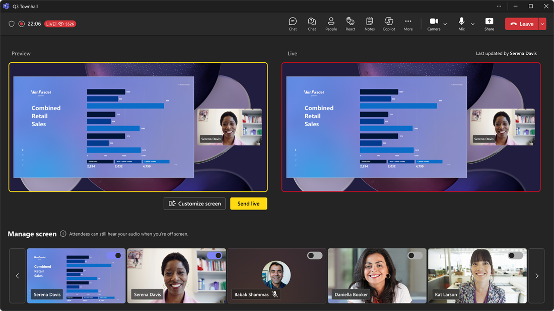Leave the meeting
Image resolution: width=554 pixels, height=311 pixels.
tap(522, 24)
